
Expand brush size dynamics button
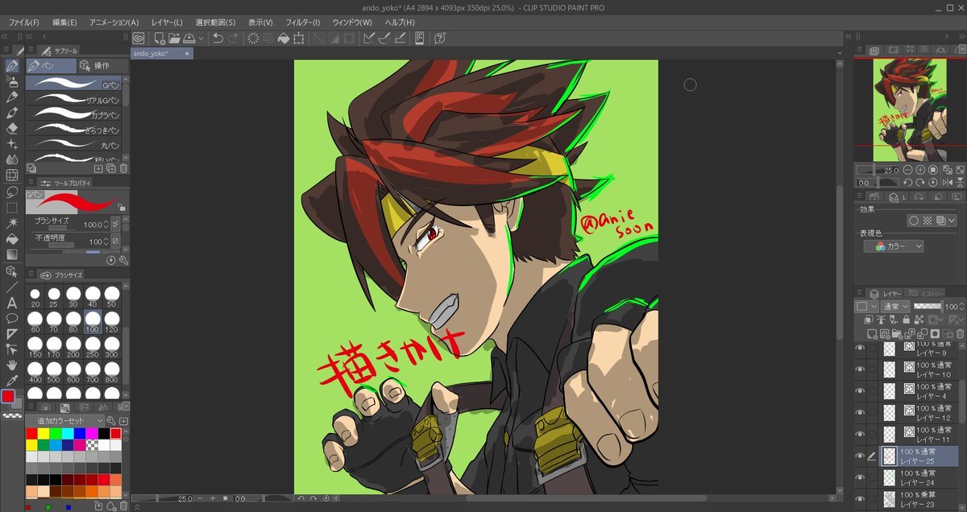[x=115, y=225]
